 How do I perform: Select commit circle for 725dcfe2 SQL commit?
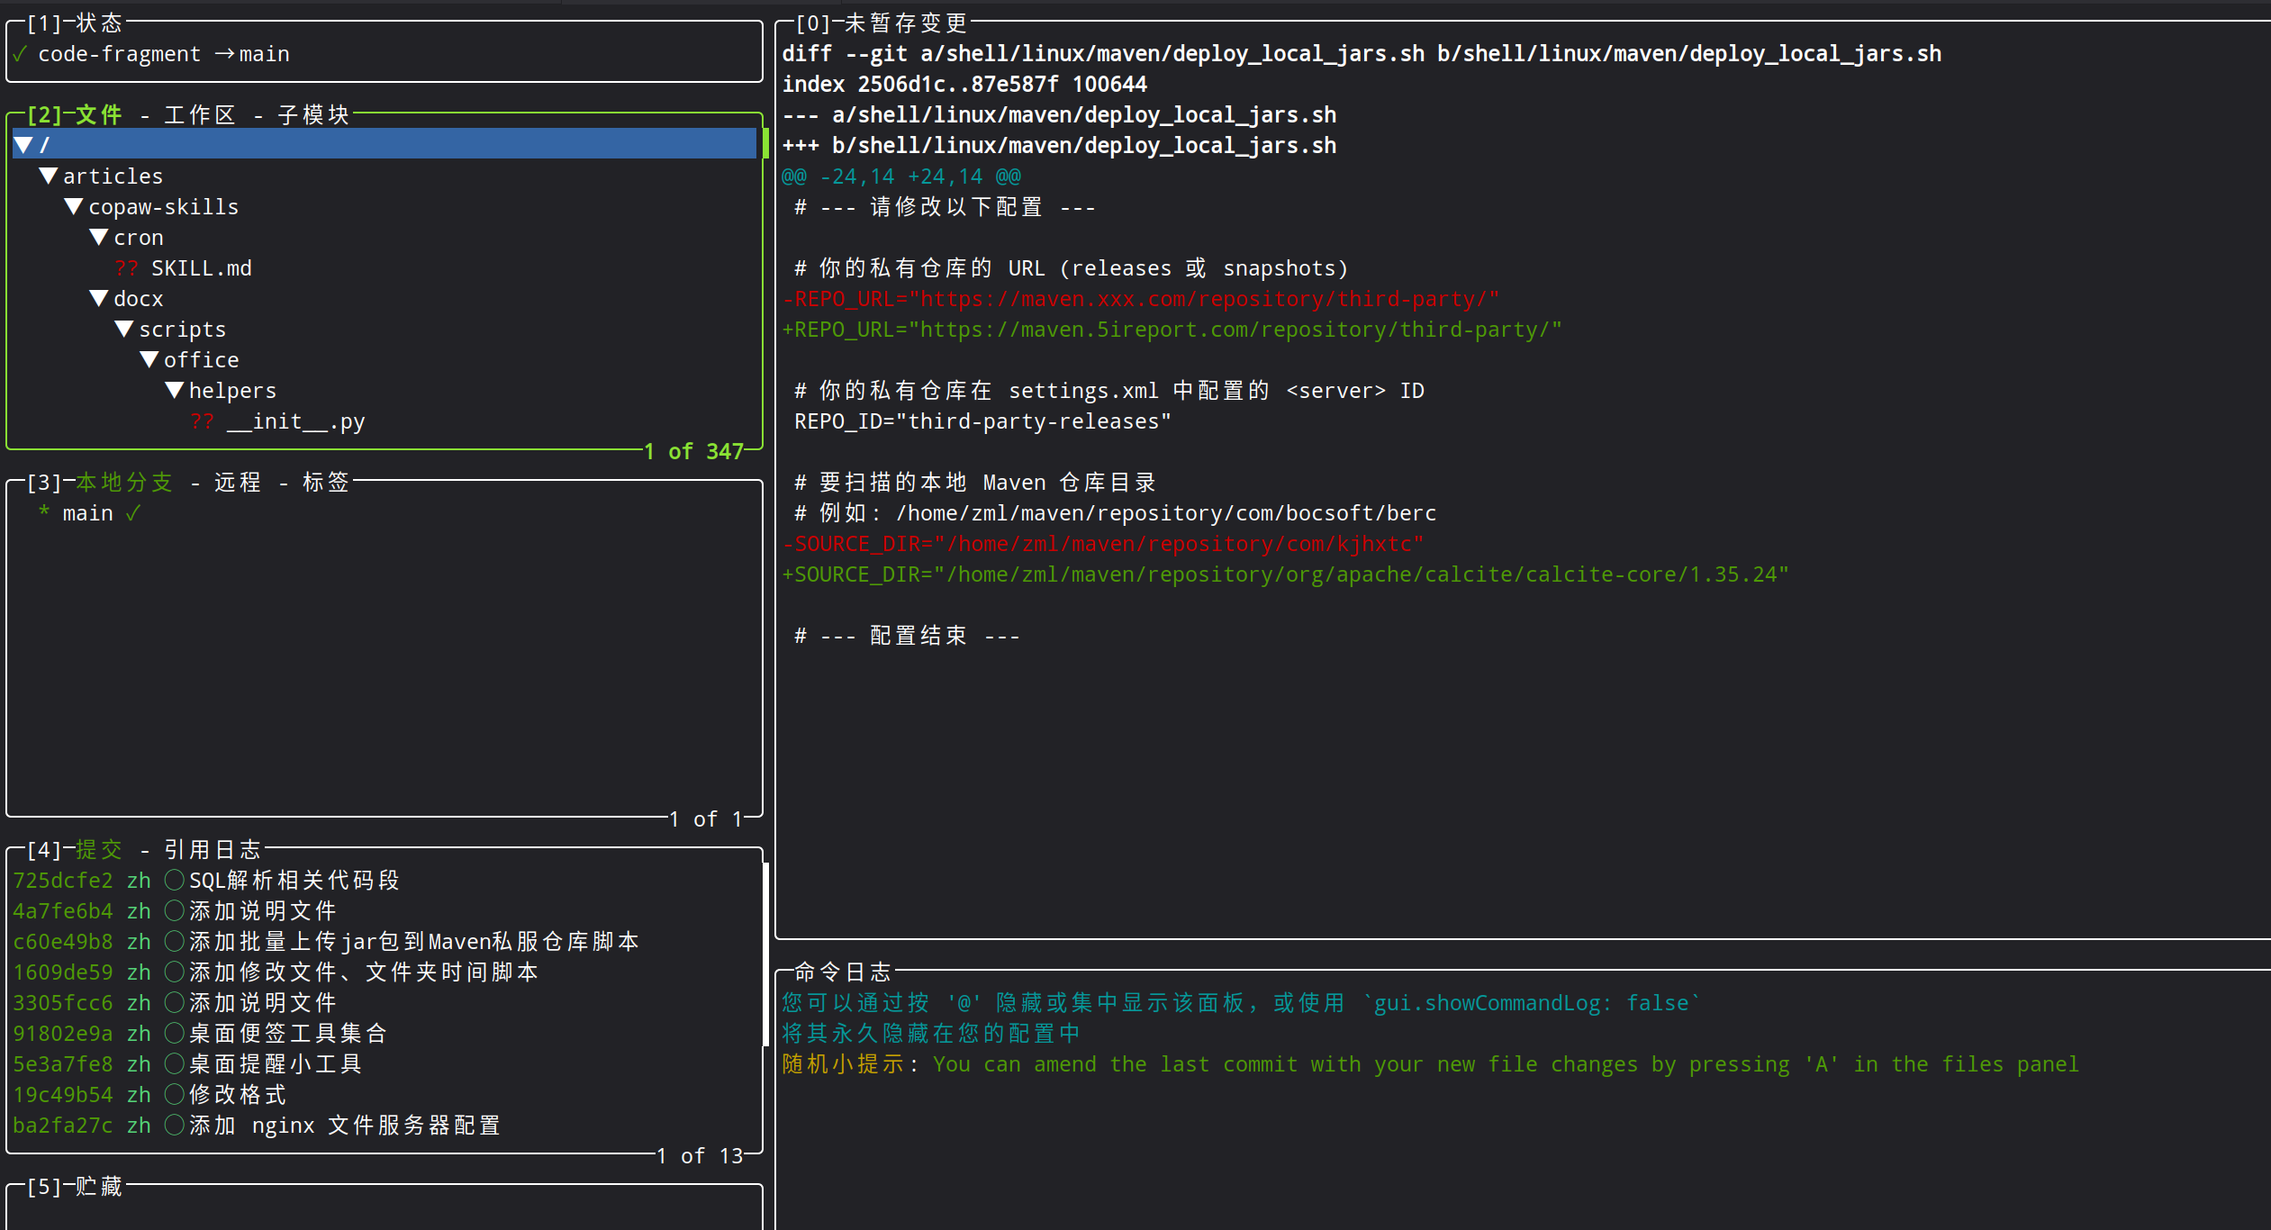(175, 880)
